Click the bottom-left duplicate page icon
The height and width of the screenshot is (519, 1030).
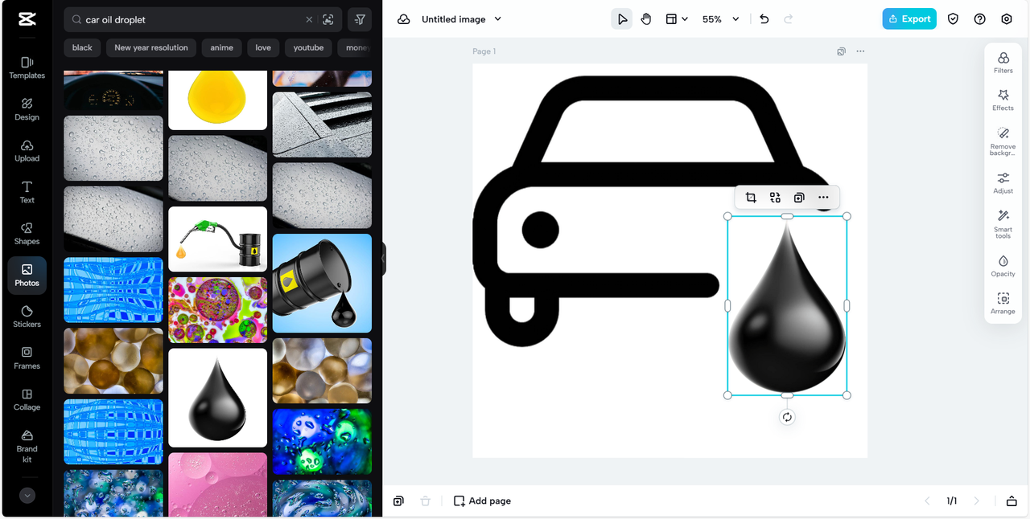pyautogui.click(x=398, y=501)
